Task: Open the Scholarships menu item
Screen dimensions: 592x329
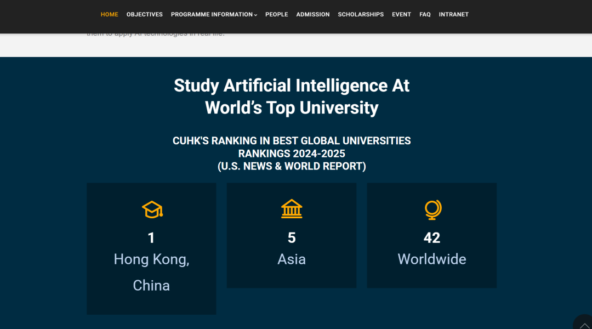Action: [x=361, y=14]
